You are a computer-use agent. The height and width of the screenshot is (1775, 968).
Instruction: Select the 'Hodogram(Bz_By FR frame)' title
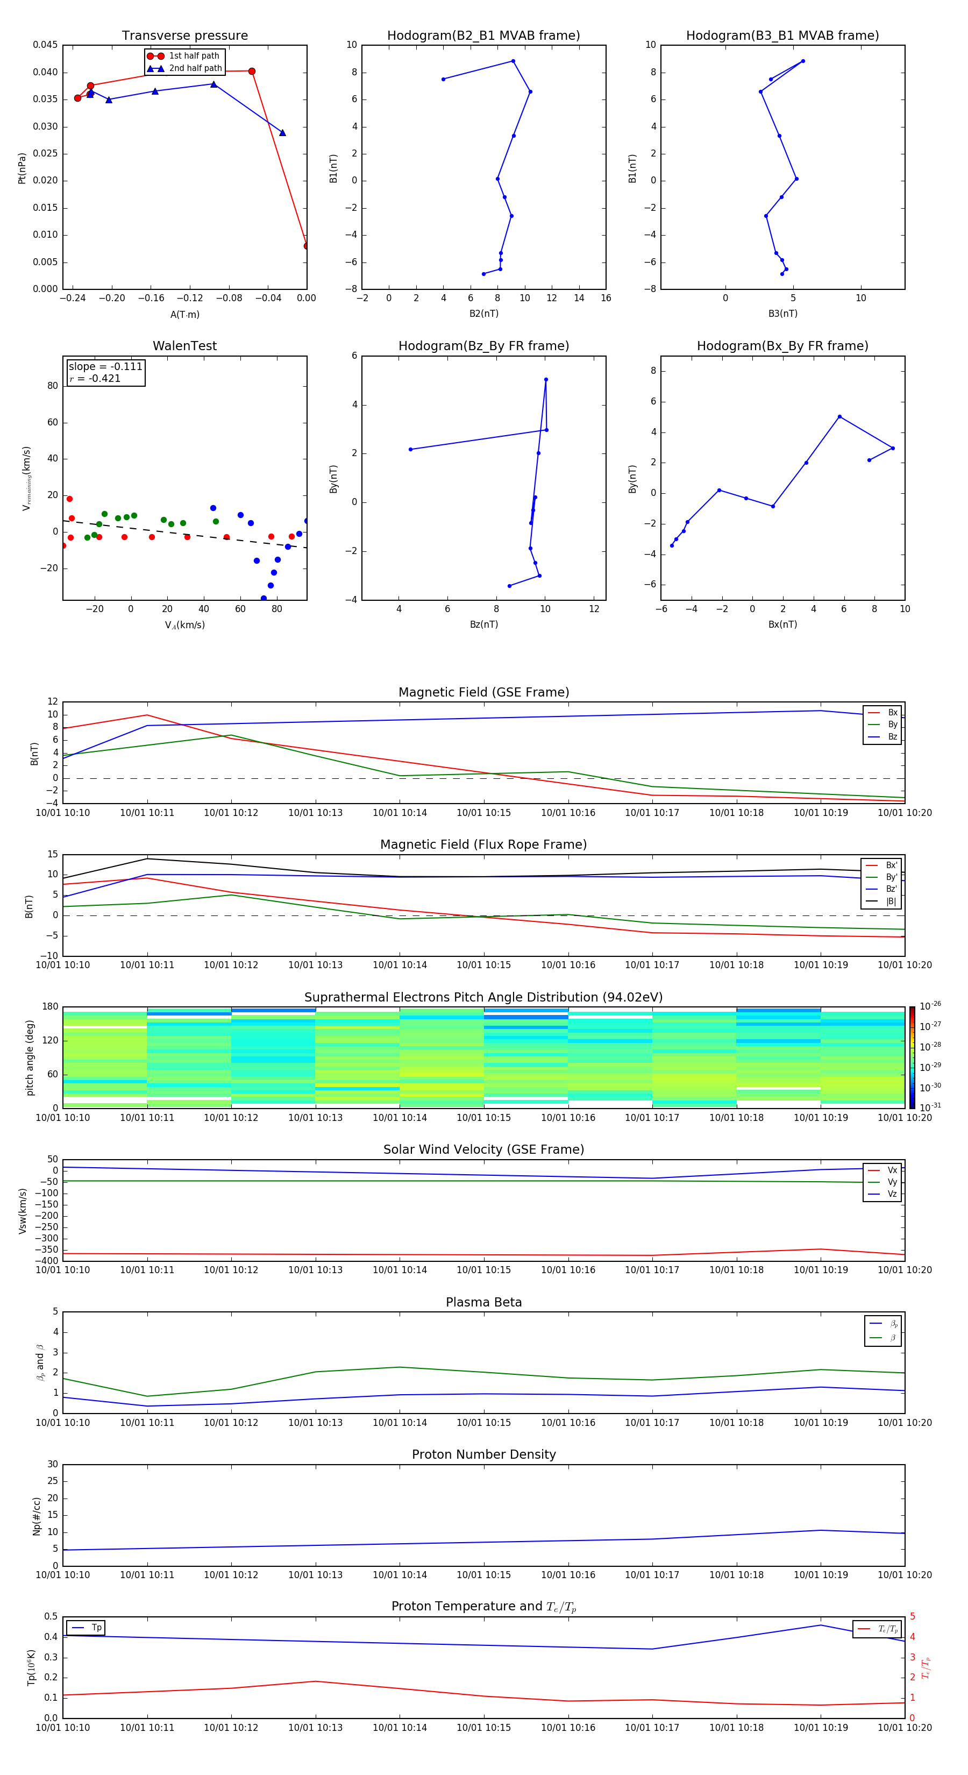[483, 346]
